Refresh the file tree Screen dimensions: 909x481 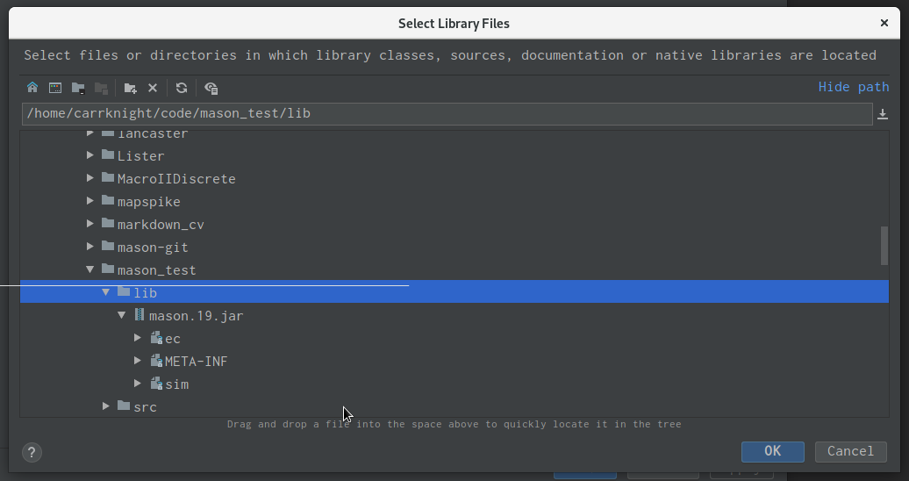click(182, 88)
